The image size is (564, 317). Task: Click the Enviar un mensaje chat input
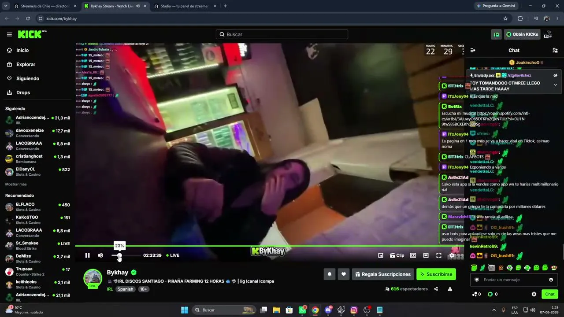[514, 280]
